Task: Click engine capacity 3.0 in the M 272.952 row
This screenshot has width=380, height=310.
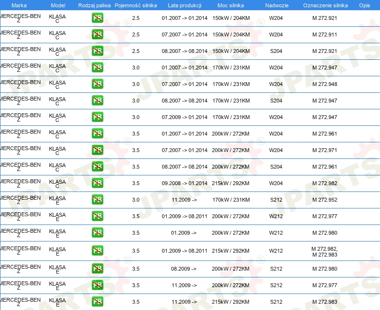Action: 136,200
